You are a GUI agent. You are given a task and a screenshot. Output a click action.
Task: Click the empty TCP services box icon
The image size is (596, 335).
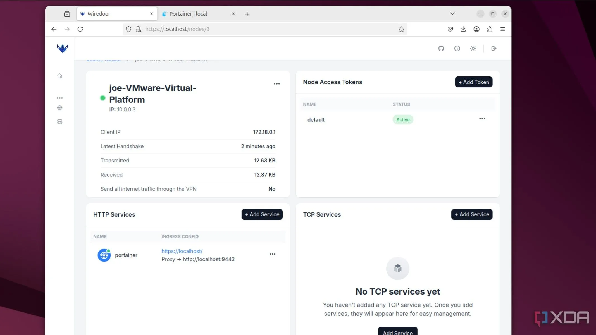tap(398, 268)
